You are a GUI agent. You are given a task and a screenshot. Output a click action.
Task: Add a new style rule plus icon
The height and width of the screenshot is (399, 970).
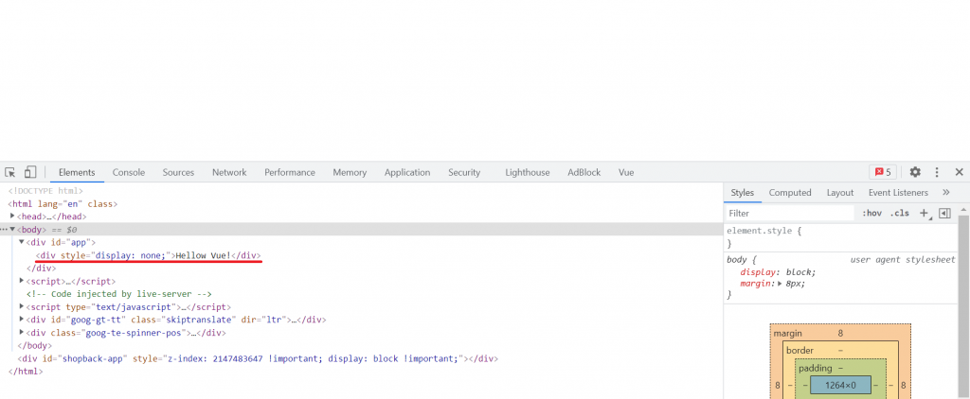pos(925,213)
